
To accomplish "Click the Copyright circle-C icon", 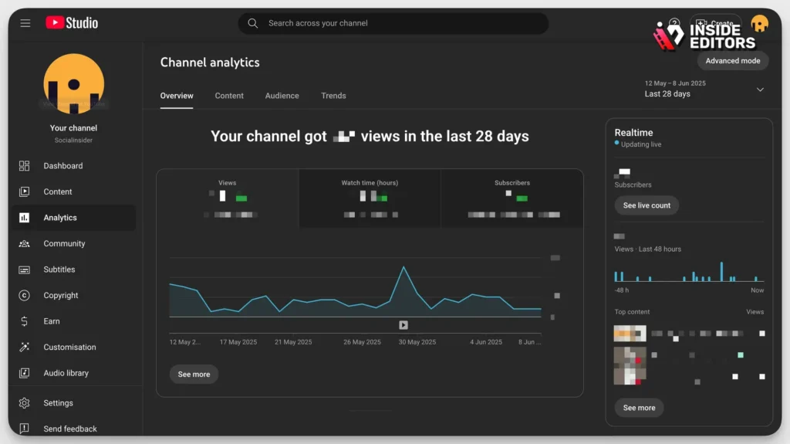I will point(24,295).
